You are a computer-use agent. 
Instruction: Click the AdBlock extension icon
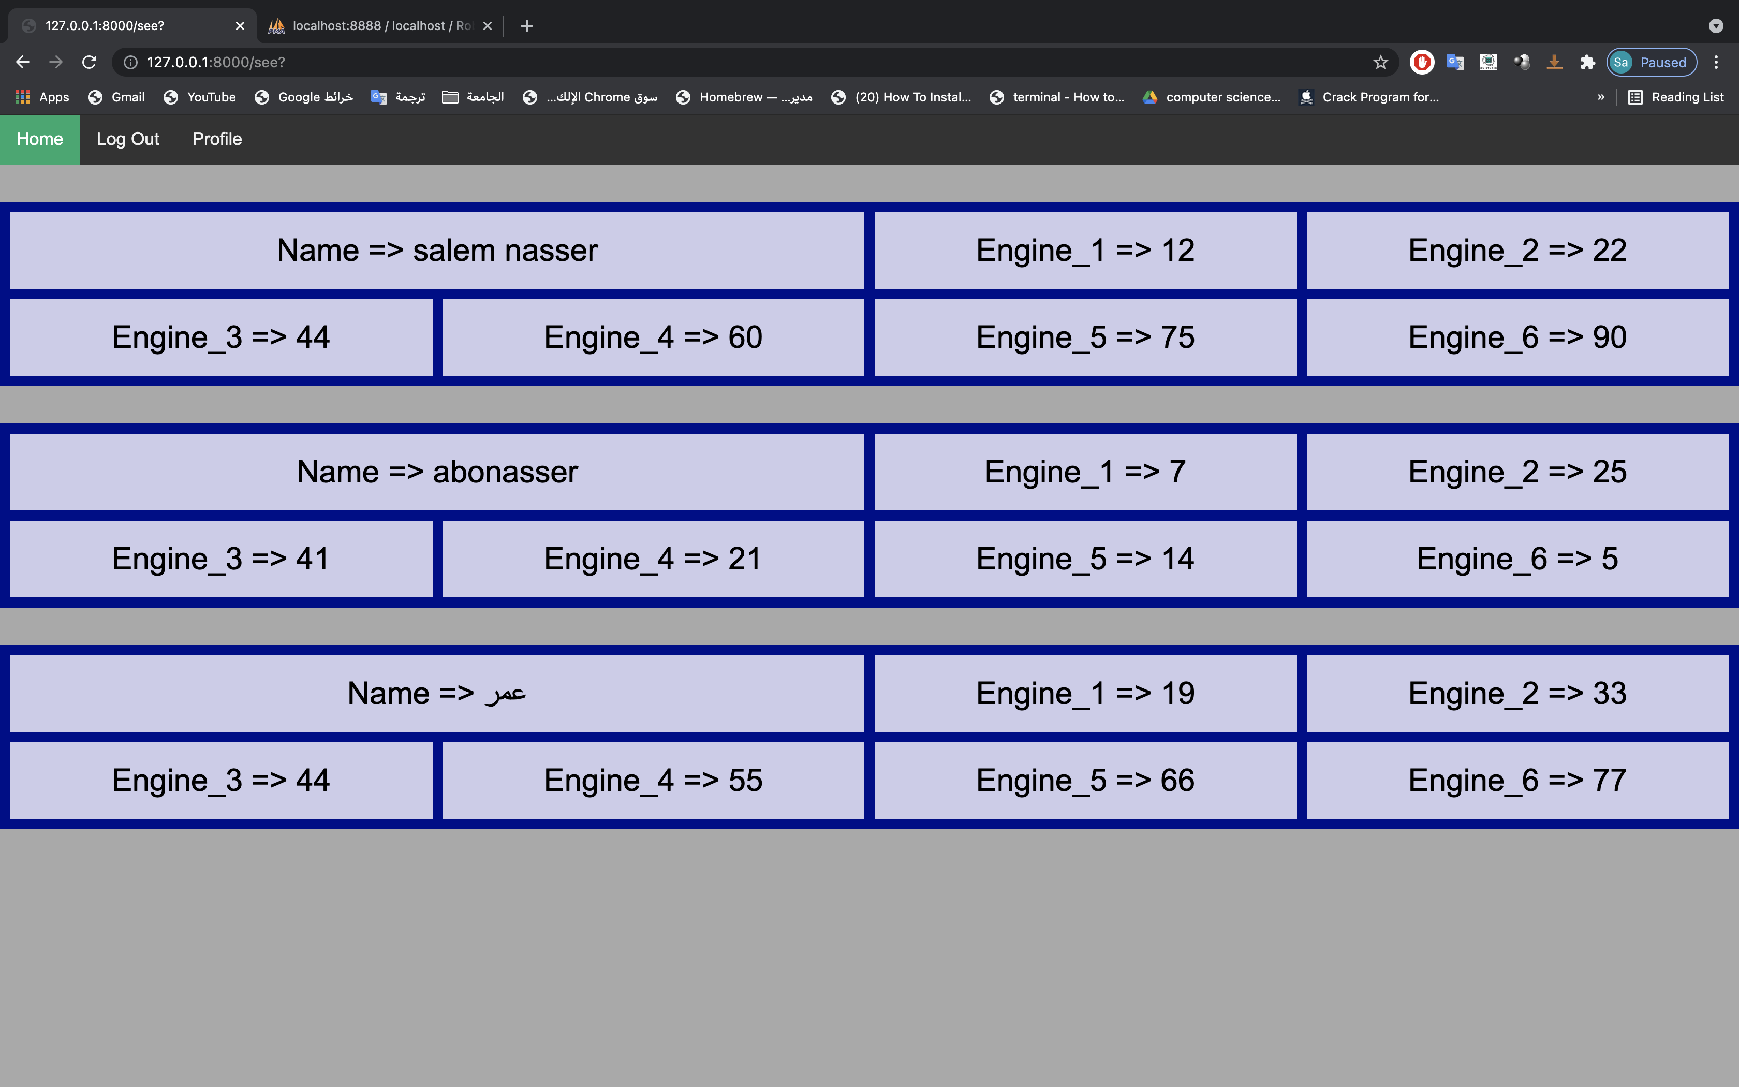1421,62
